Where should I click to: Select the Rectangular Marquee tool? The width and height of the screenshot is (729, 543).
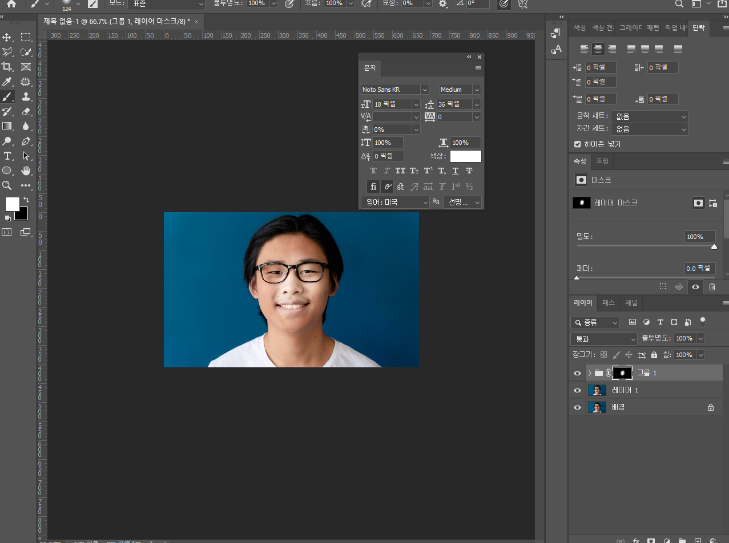[x=26, y=37]
